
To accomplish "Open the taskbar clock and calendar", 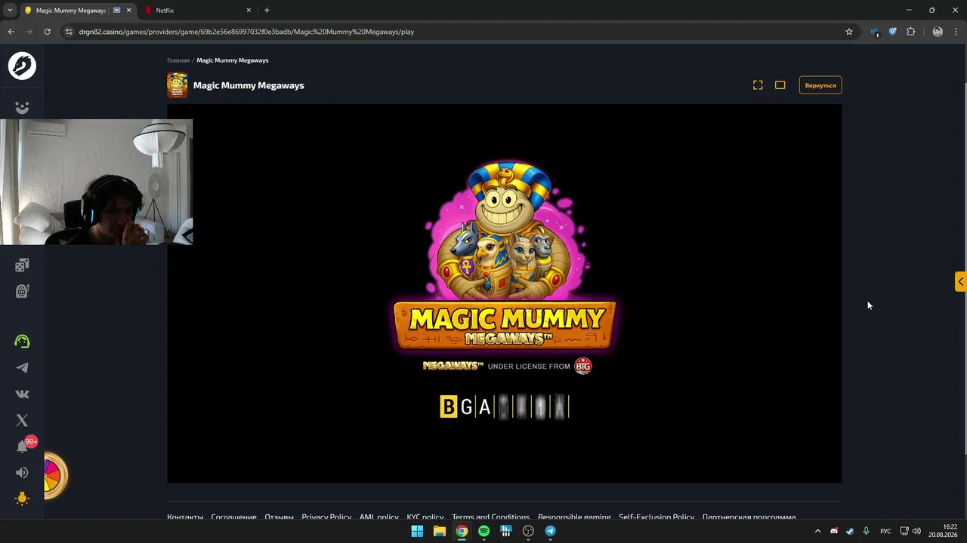I will point(944,531).
